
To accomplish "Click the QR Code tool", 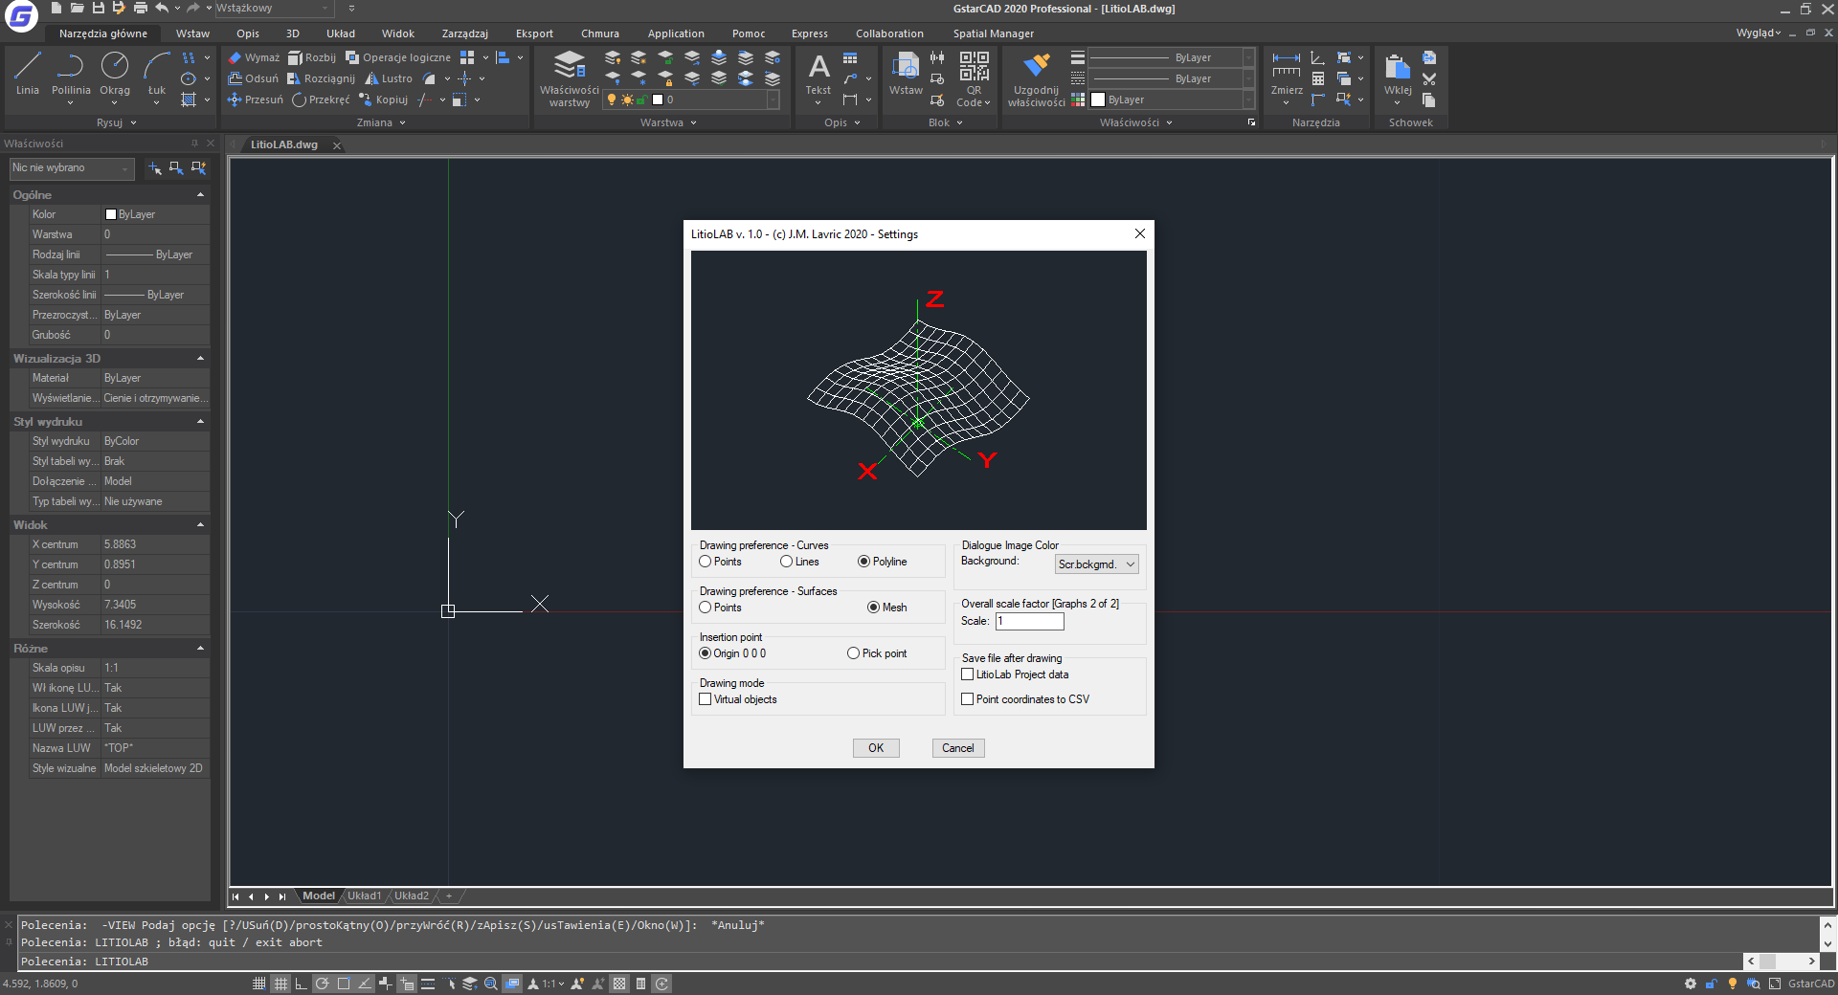I will 974,78.
